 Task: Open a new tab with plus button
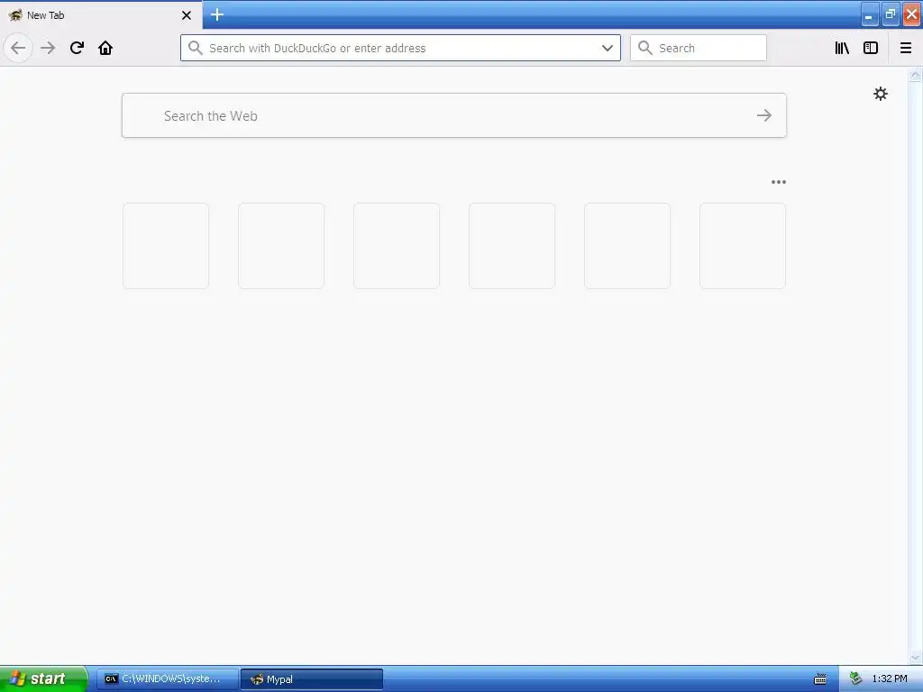(x=217, y=14)
